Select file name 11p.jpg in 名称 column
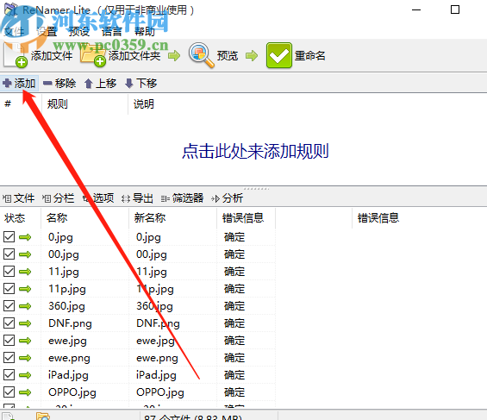Screen dimensions: 487x420 [x=66, y=289]
